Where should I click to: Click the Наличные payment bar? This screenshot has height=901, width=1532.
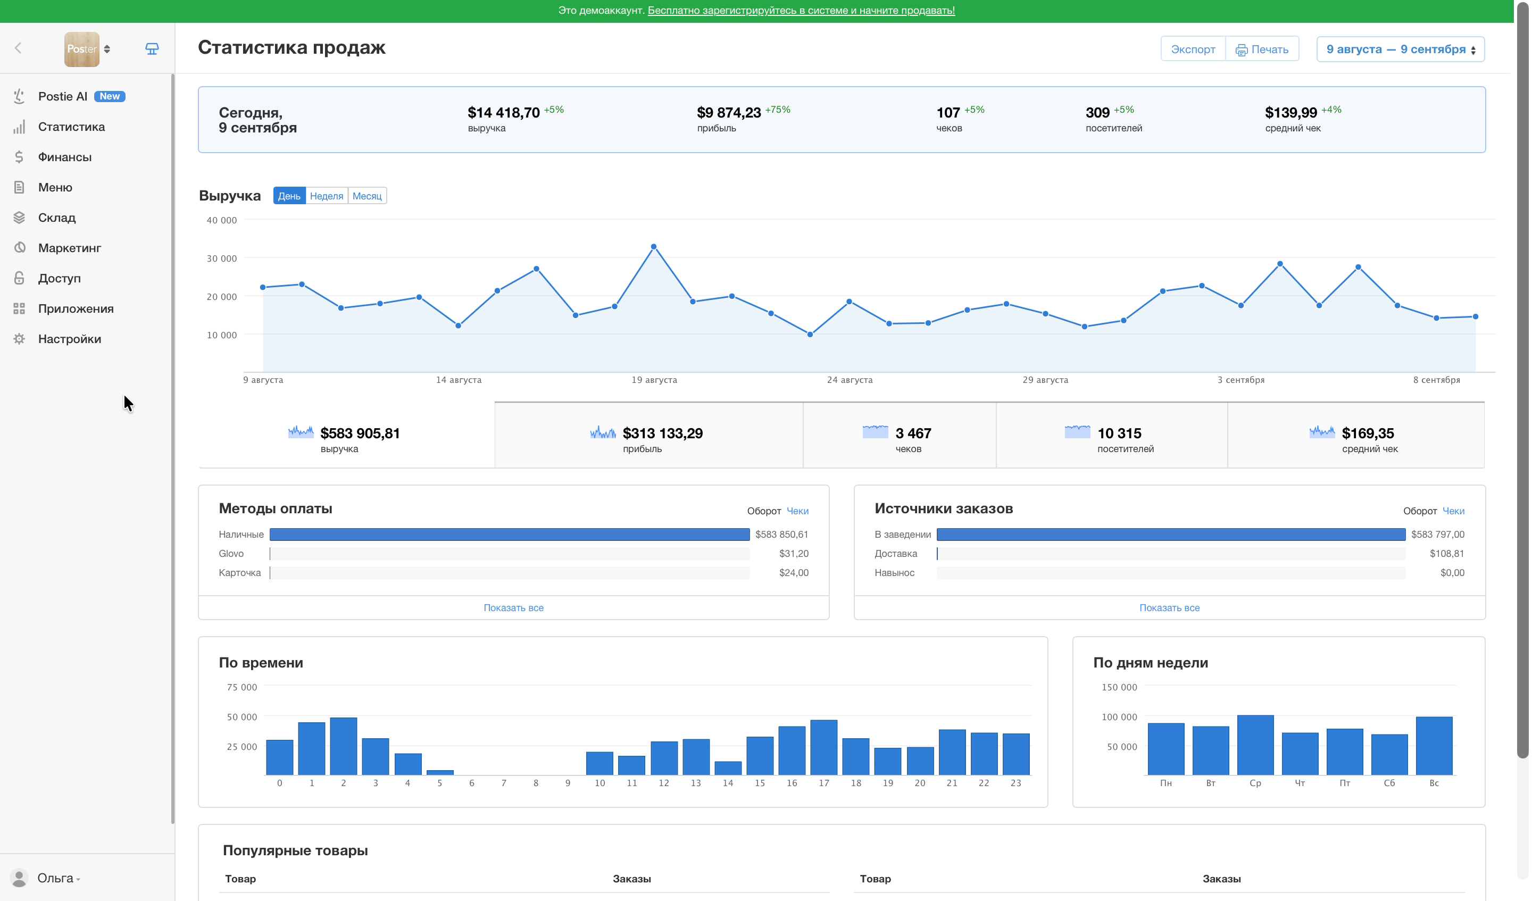point(510,535)
